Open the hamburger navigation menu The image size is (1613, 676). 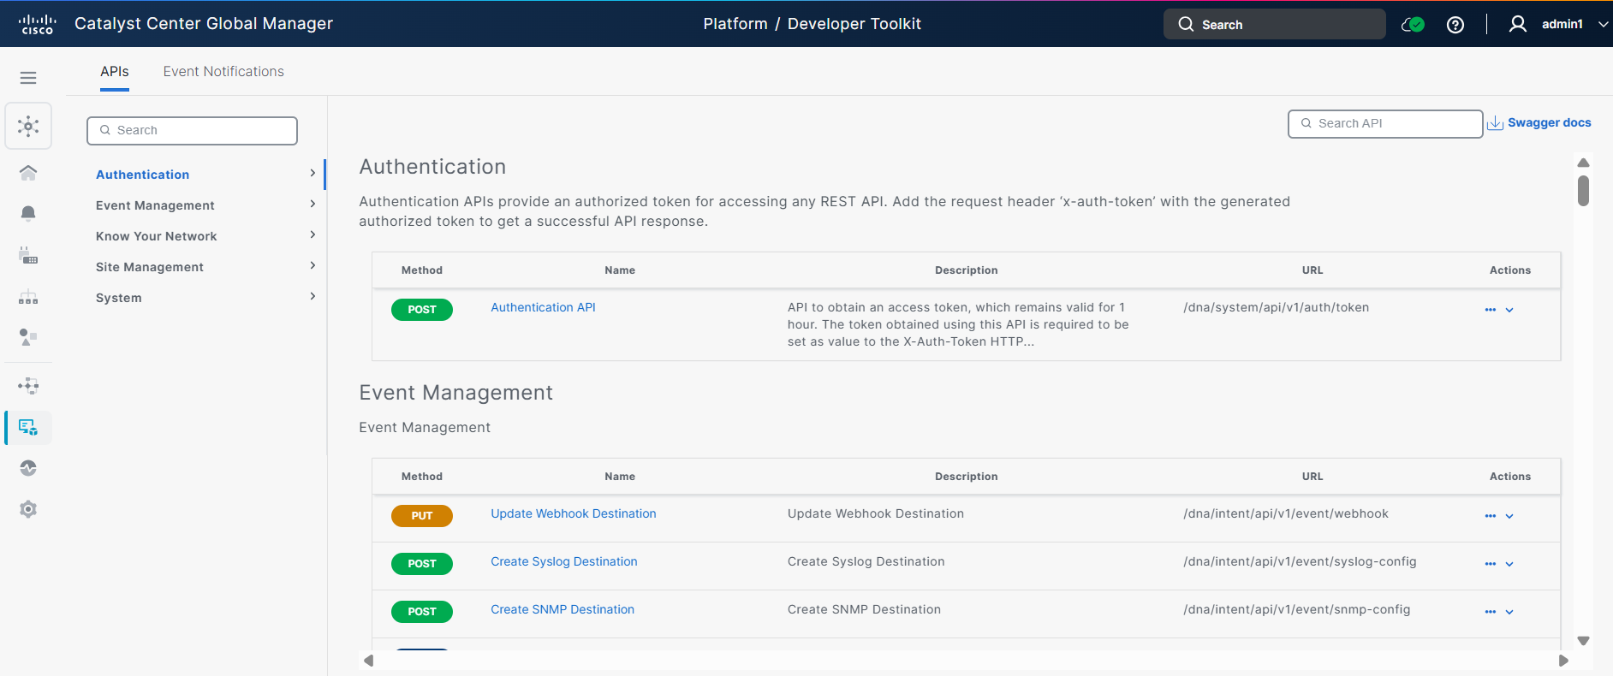point(28,78)
